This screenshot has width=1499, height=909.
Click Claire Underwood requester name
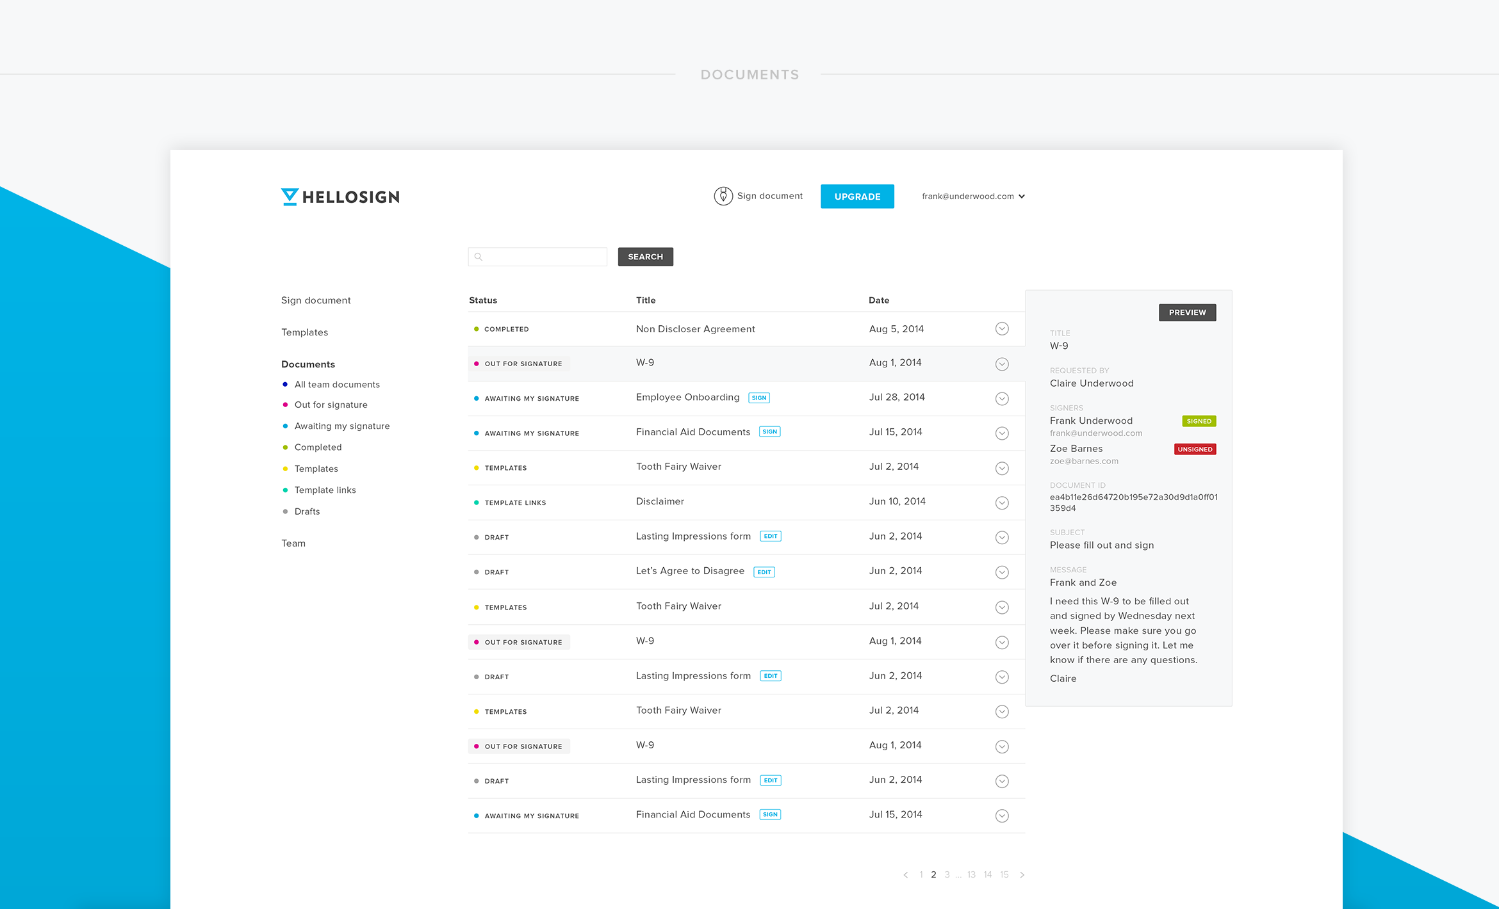pyautogui.click(x=1092, y=383)
